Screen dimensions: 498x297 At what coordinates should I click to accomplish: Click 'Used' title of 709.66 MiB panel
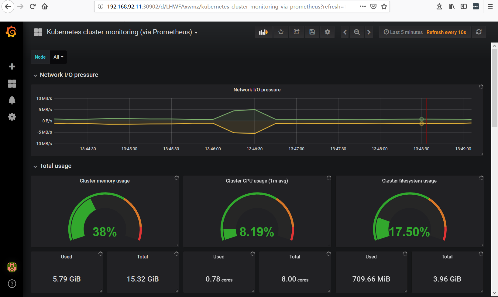(x=371, y=257)
